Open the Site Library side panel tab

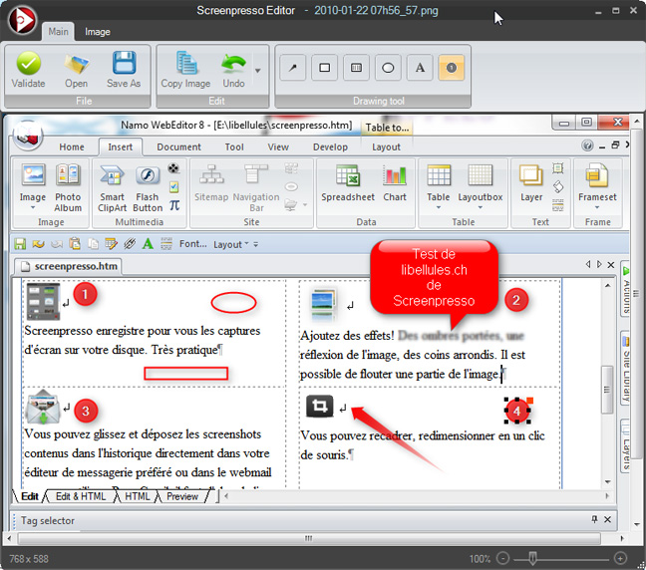(x=626, y=368)
